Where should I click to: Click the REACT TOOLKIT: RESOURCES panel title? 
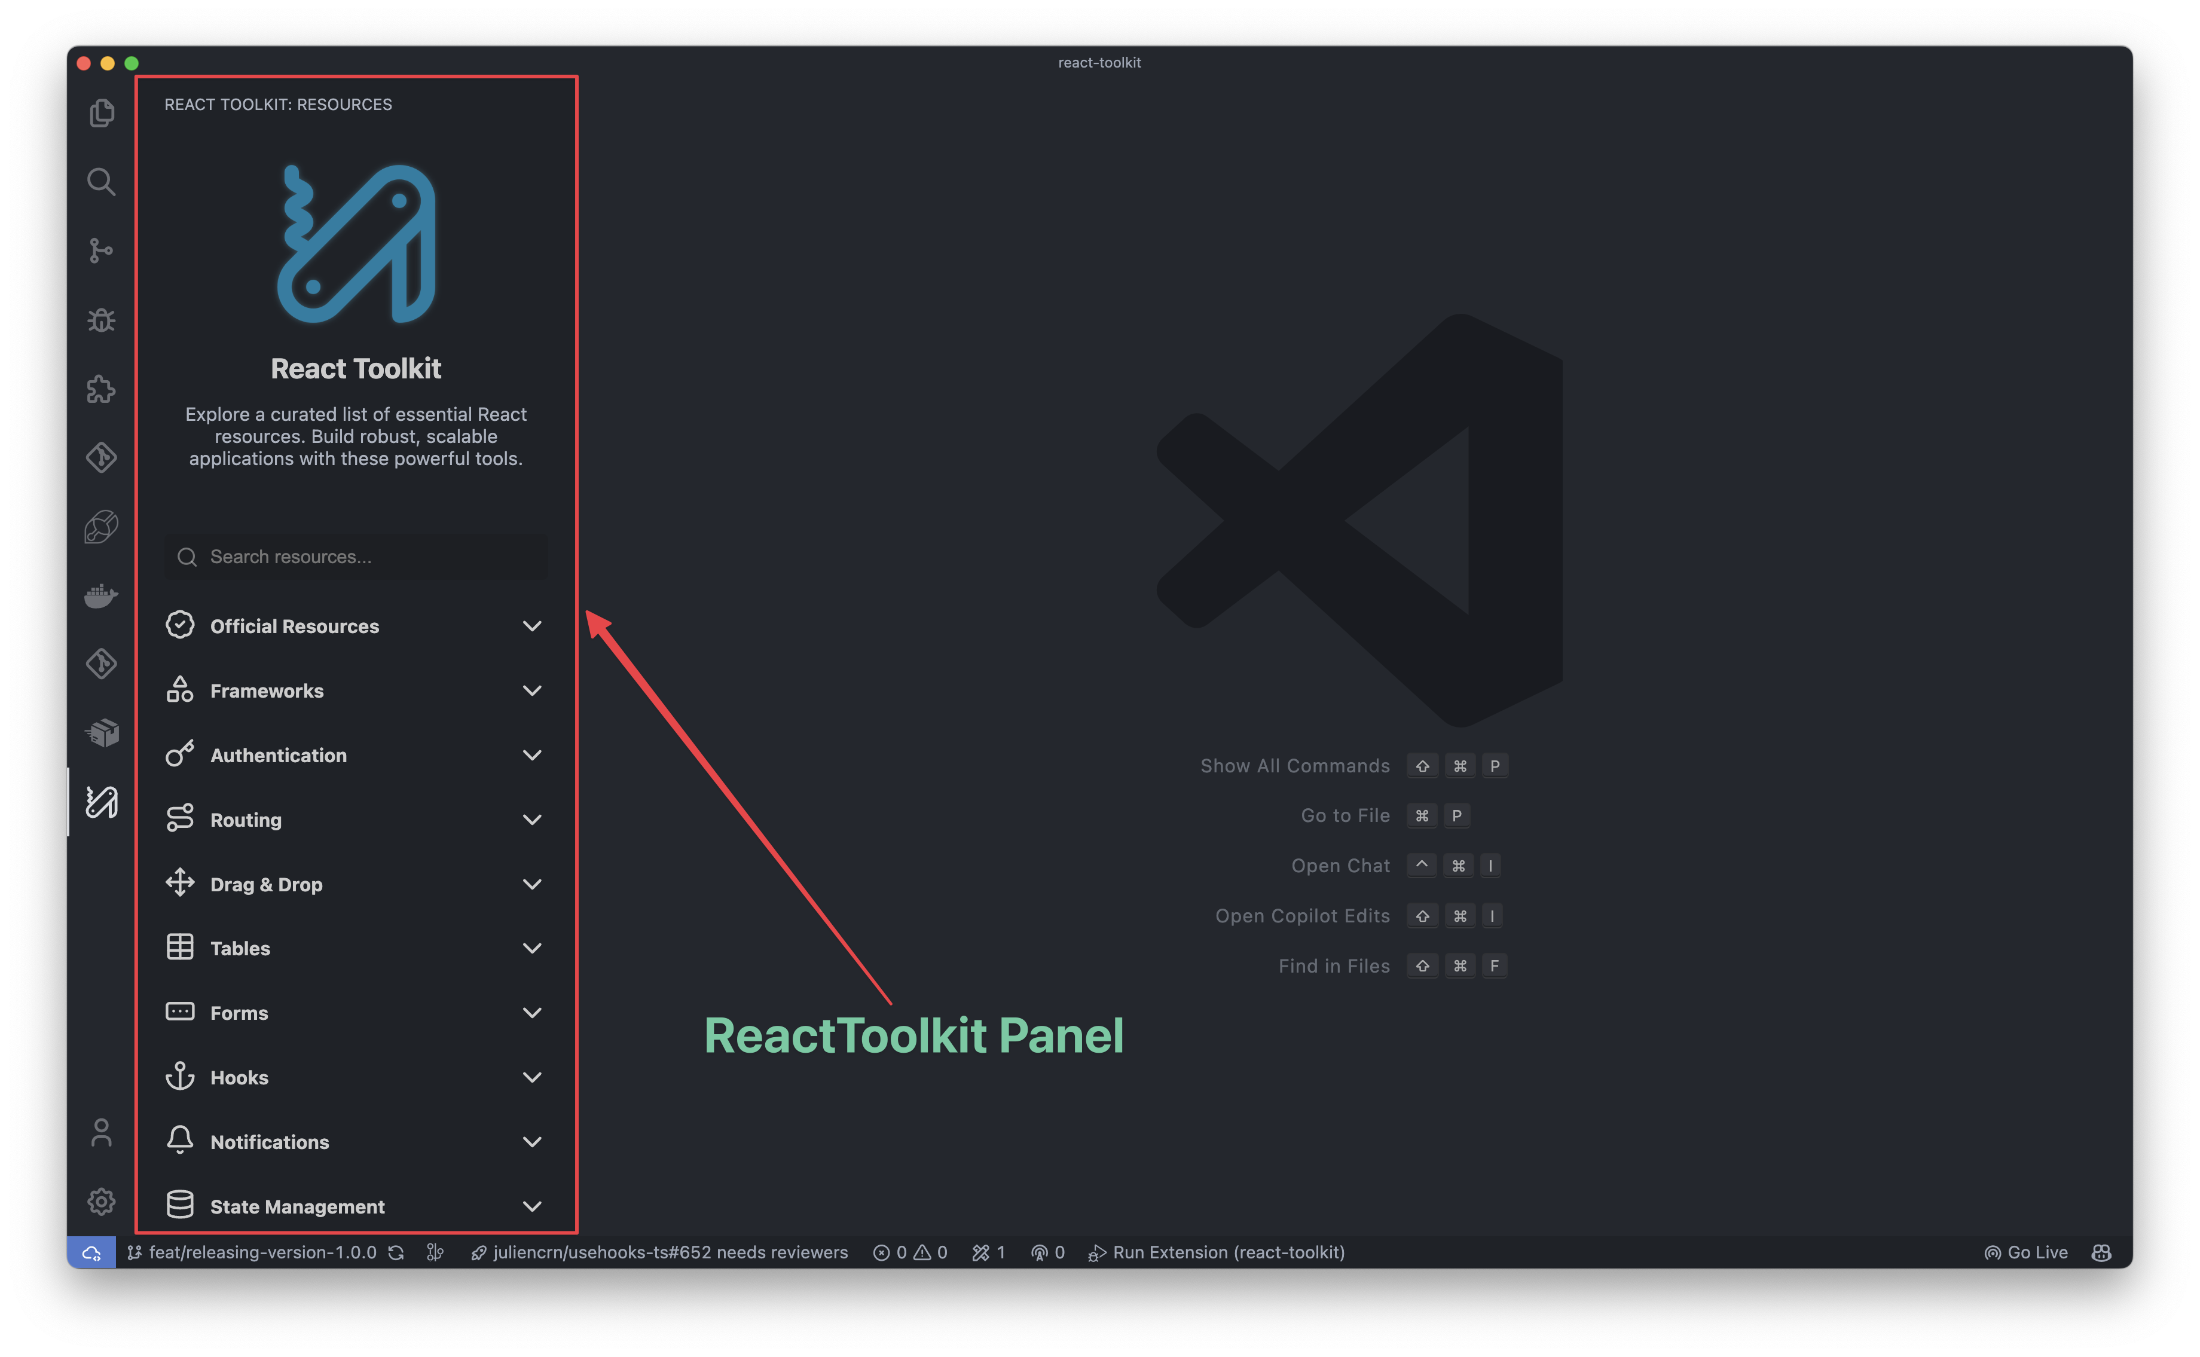(x=278, y=105)
